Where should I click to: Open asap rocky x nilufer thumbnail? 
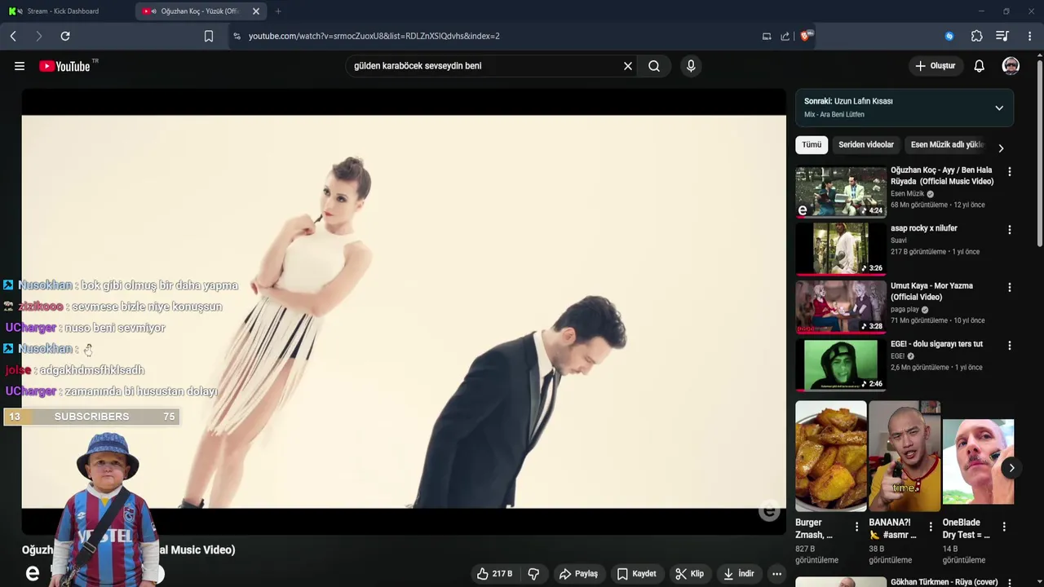point(841,249)
